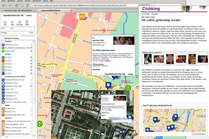This screenshot has width=209, height=139.
Task: Open the first Bildstrecke thumbnail
Action: (148, 59)
